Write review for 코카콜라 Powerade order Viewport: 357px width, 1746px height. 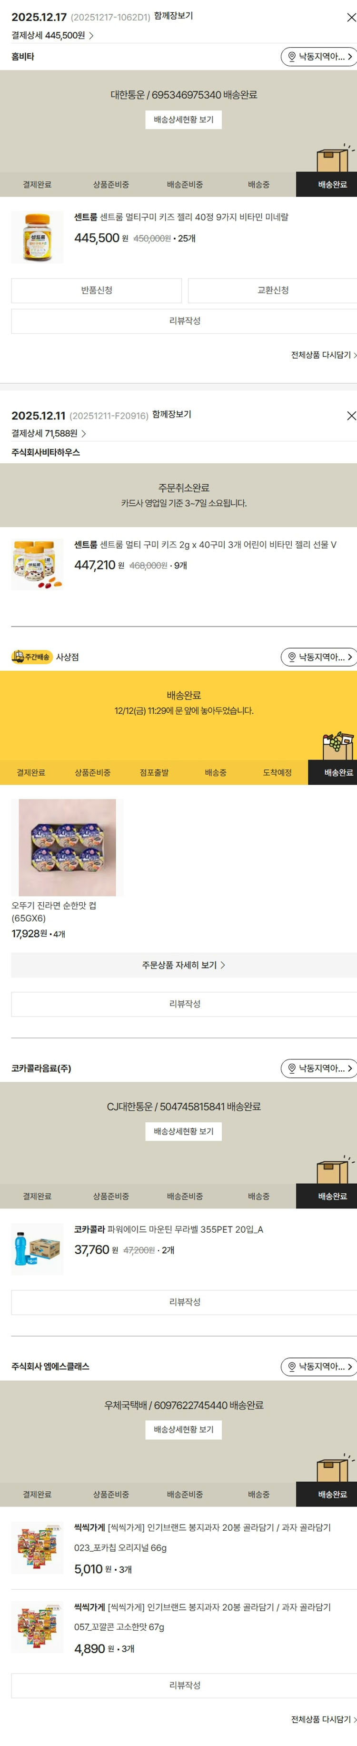pyautogui.click(x=184, y=1302)
